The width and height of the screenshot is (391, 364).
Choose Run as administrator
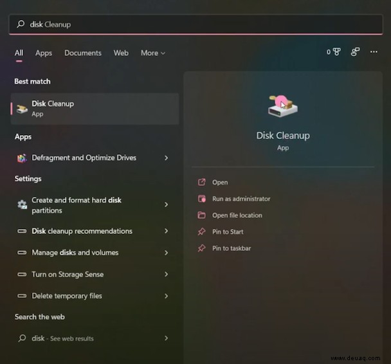point(241,199)
